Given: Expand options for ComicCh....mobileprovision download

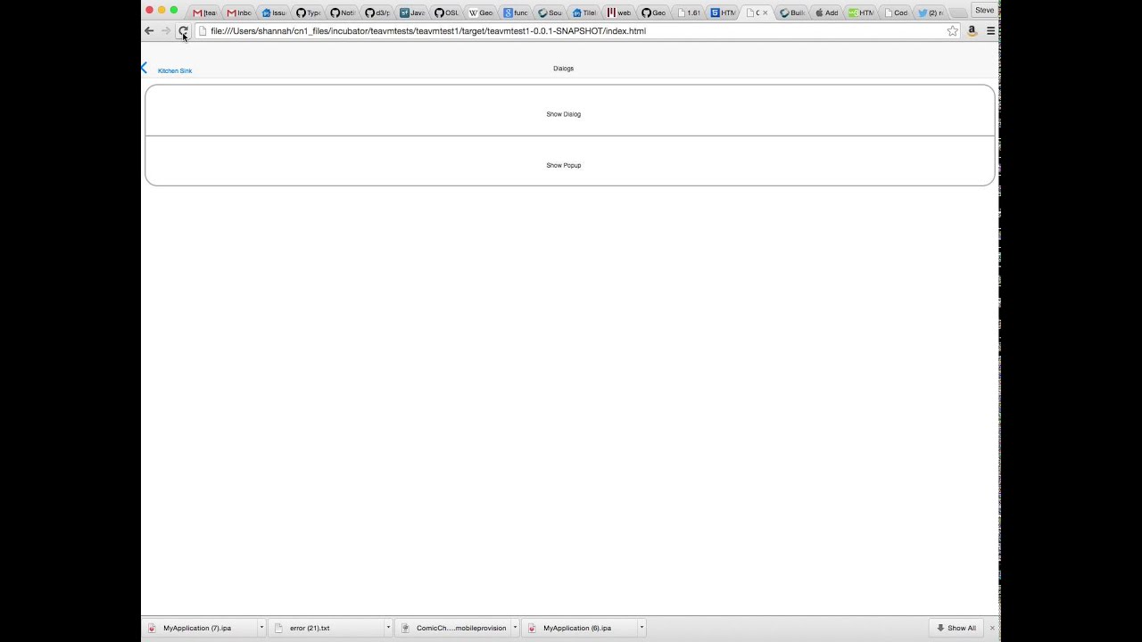Looking at the screenshot, I should [515, 628].
